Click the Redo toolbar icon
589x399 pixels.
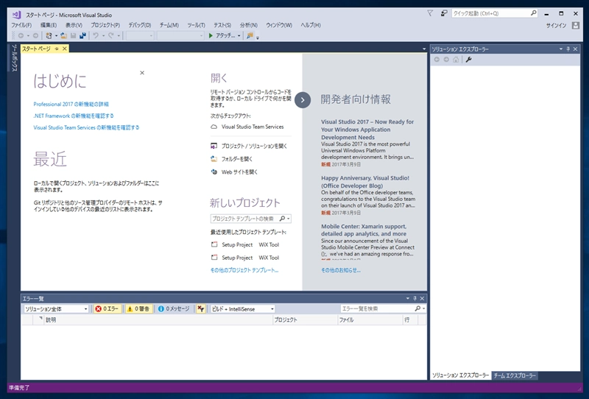click(x=111, y=35)
